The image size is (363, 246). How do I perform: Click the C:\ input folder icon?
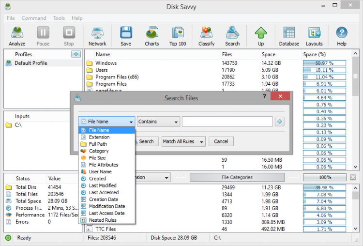click(x=9, y=125)
